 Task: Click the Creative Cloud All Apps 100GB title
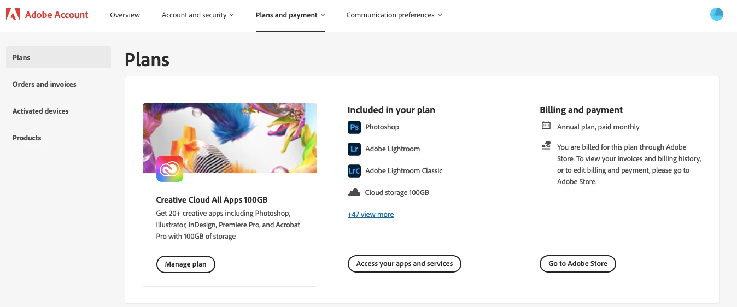coord(212,200)
